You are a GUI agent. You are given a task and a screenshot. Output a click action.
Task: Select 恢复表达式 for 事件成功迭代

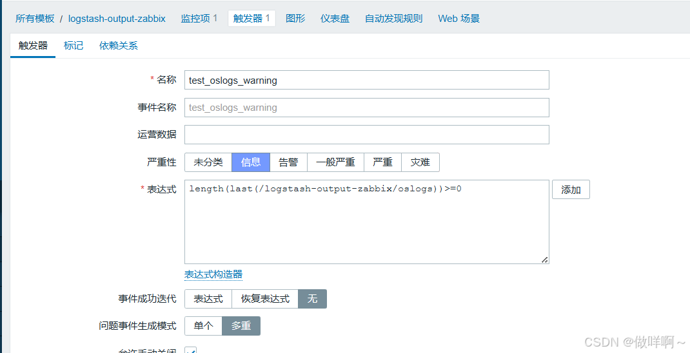(265, 299)
